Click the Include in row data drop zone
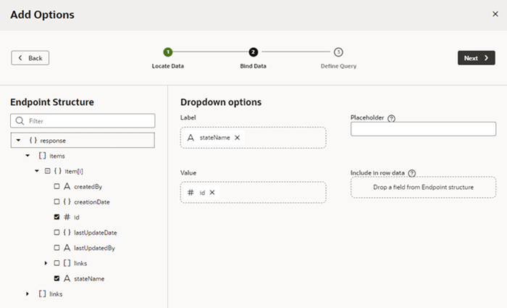The height and width of the screenshot is (308, 507). pyautogui.click(x=423, y=187)
